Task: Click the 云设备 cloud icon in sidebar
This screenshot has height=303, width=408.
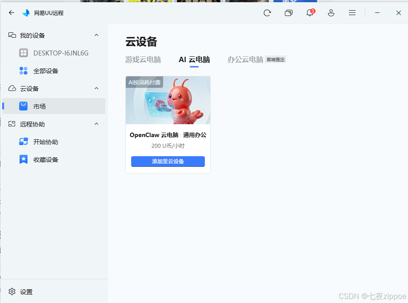Action: [12, 88]
